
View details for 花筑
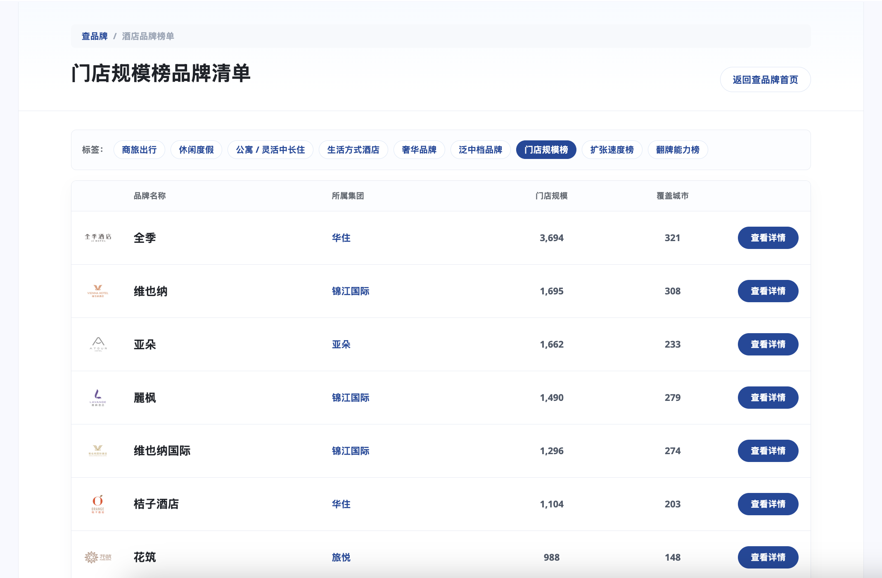point(768,557)
